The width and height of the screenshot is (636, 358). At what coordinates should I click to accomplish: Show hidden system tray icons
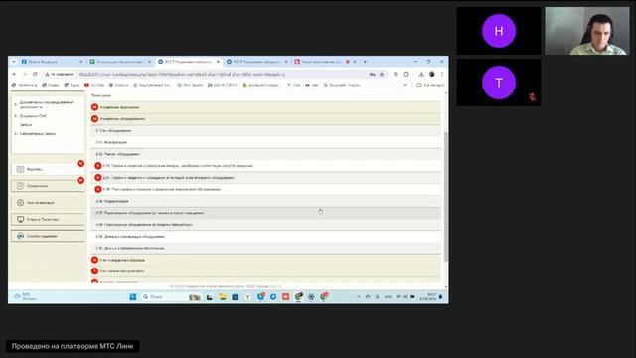358,297
